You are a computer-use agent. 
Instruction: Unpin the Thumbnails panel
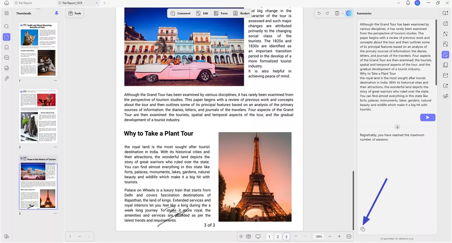[x=57, y=13]
